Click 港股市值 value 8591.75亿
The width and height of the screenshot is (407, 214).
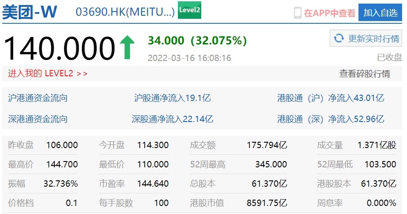click(267, 203)
